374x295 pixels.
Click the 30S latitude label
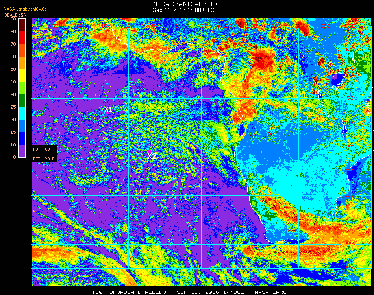point(350,219)
